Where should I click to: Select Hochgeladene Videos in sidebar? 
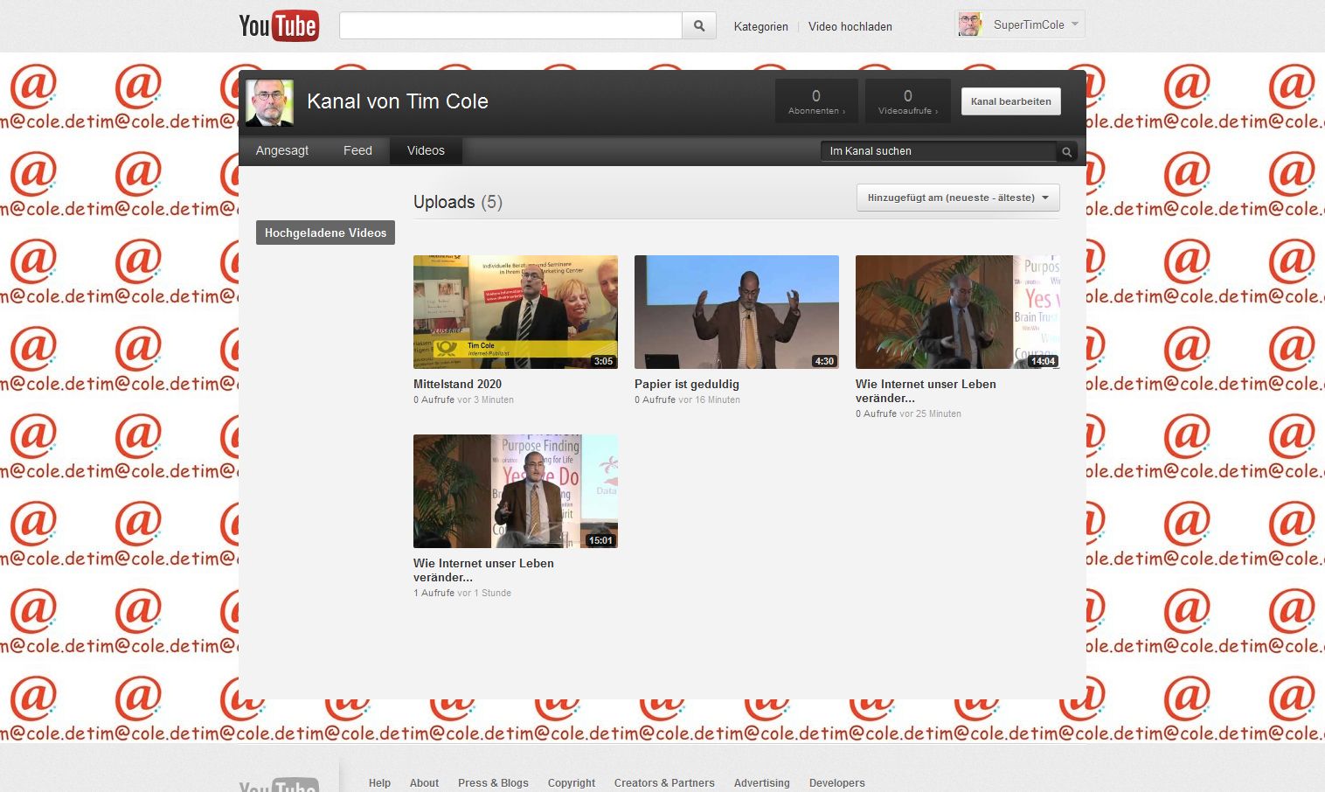(x=325, y=233)
